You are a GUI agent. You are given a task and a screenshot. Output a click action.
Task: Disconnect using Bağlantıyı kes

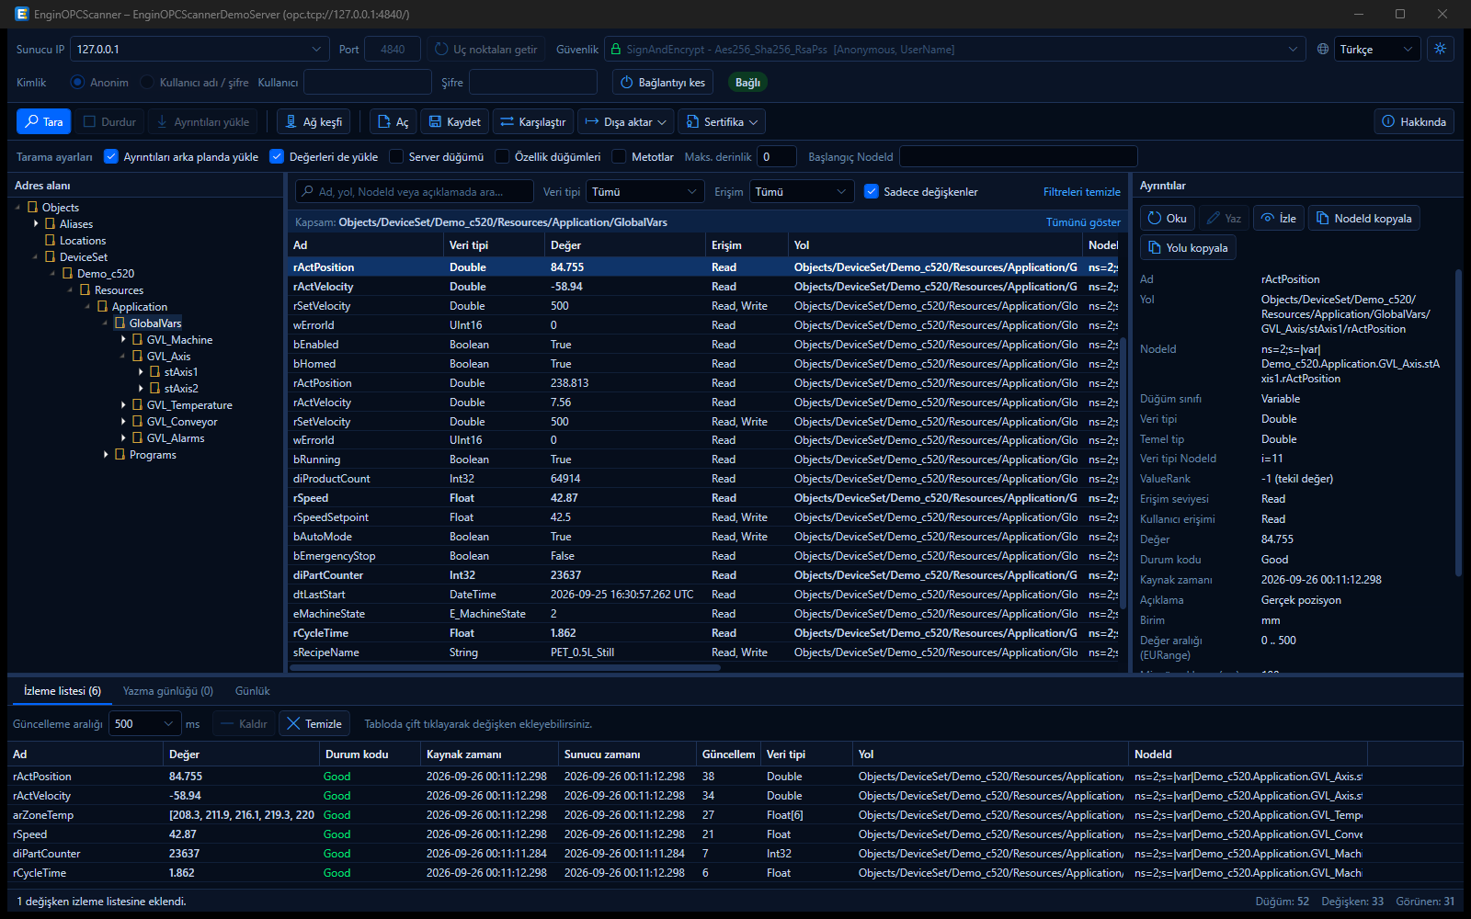pyautogui.click(x=663, y=82)
